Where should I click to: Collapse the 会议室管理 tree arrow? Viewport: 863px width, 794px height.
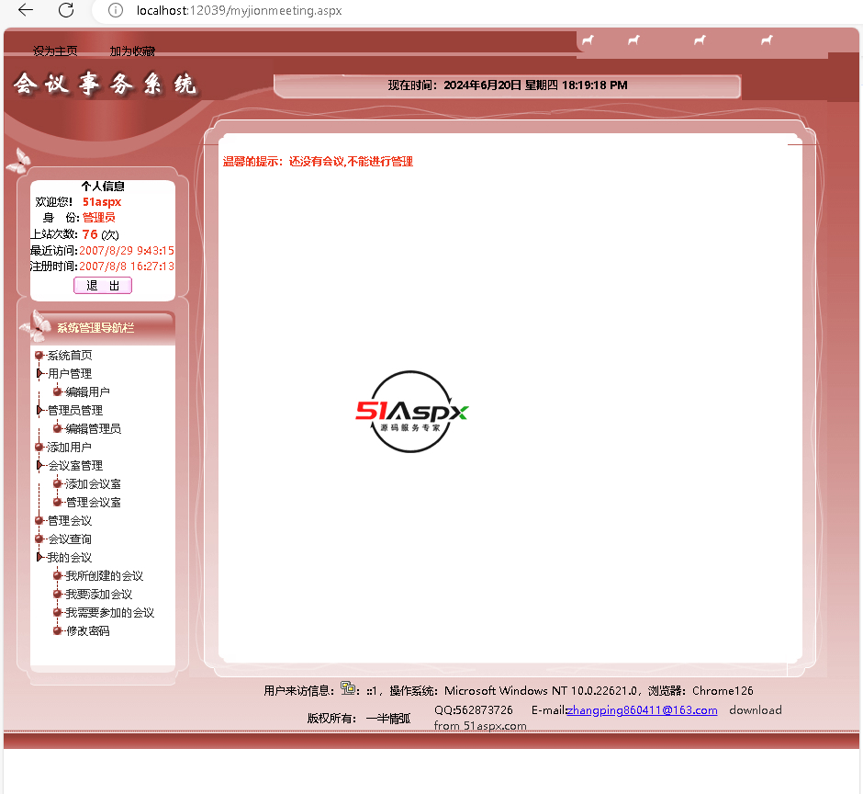[x=39, y=465]
